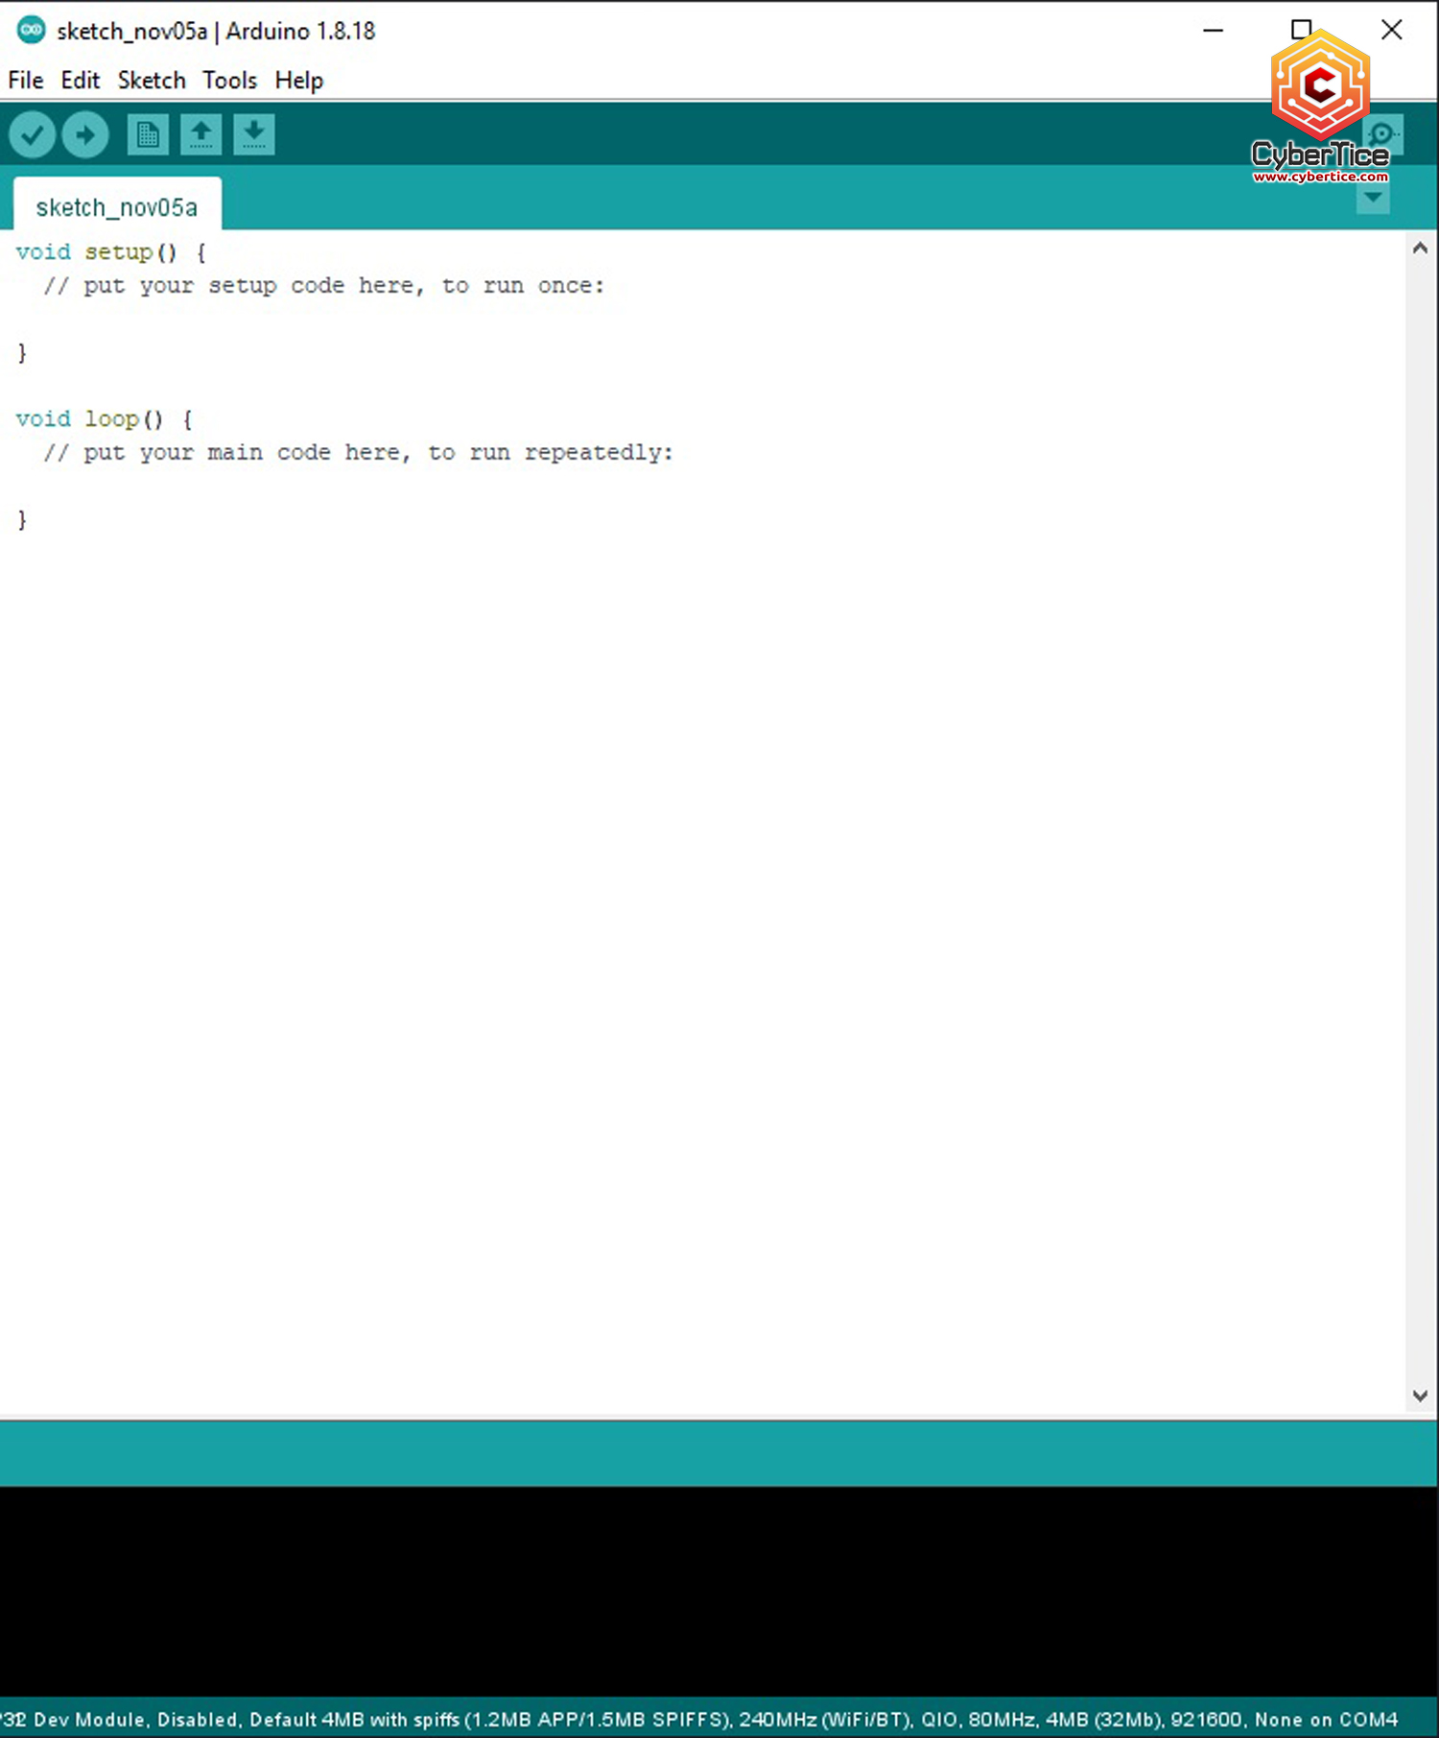
Task: Click the Arduino logo in title bar
Action: click(31, 31)
